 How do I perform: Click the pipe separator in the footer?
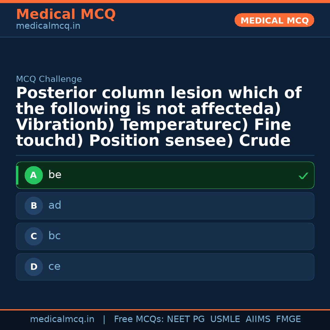(x=104, y=319)
